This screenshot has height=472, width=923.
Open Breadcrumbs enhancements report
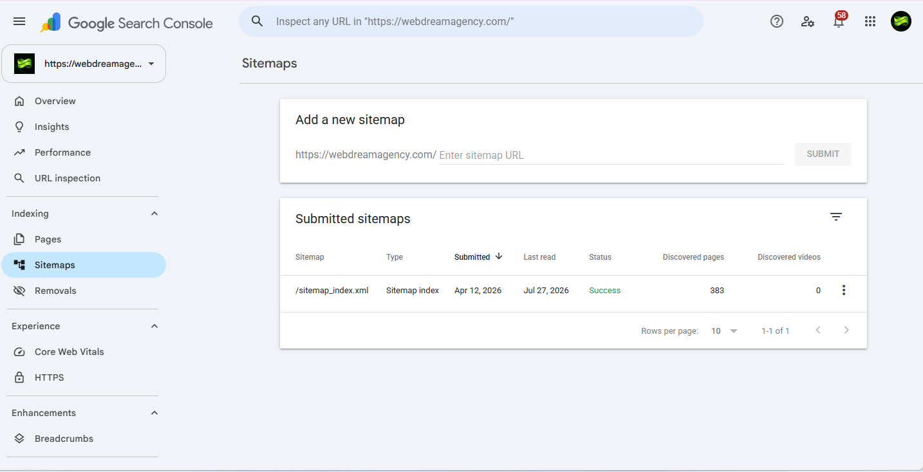(x=84, y=439)
